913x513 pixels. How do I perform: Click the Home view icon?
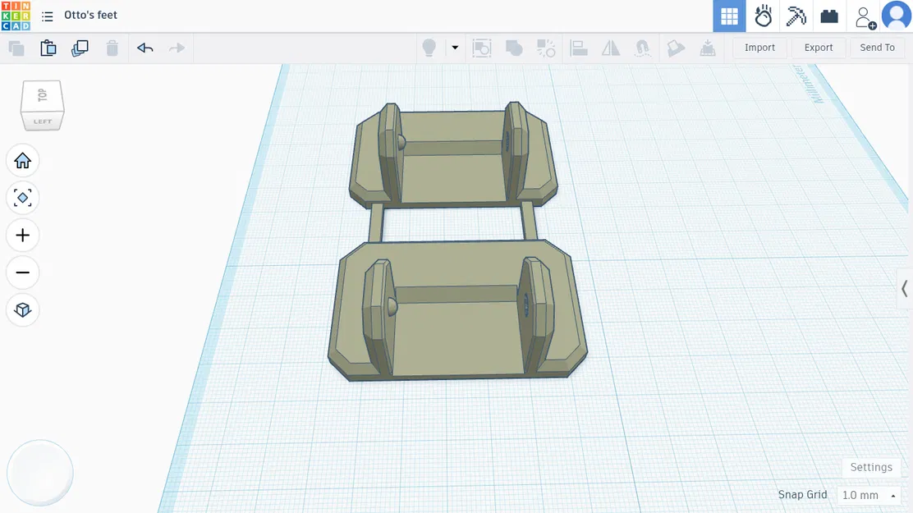click(x=23, y=161)
